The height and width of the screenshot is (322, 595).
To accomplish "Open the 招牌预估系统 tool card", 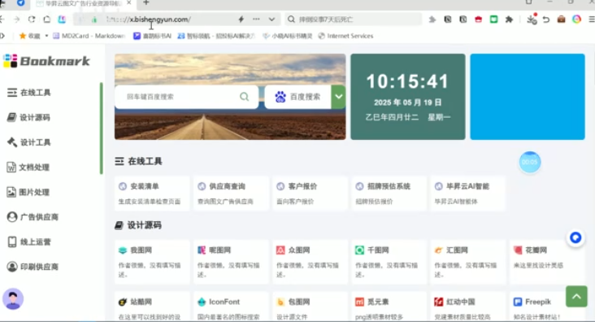I will 389,193.
